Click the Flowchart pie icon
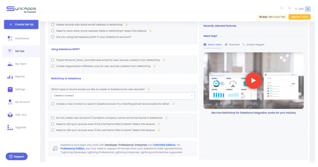Image resolution: width=318 pixels, height=167 pixels. coord(226,45)
